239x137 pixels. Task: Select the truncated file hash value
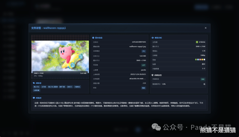tap(137, 79)
